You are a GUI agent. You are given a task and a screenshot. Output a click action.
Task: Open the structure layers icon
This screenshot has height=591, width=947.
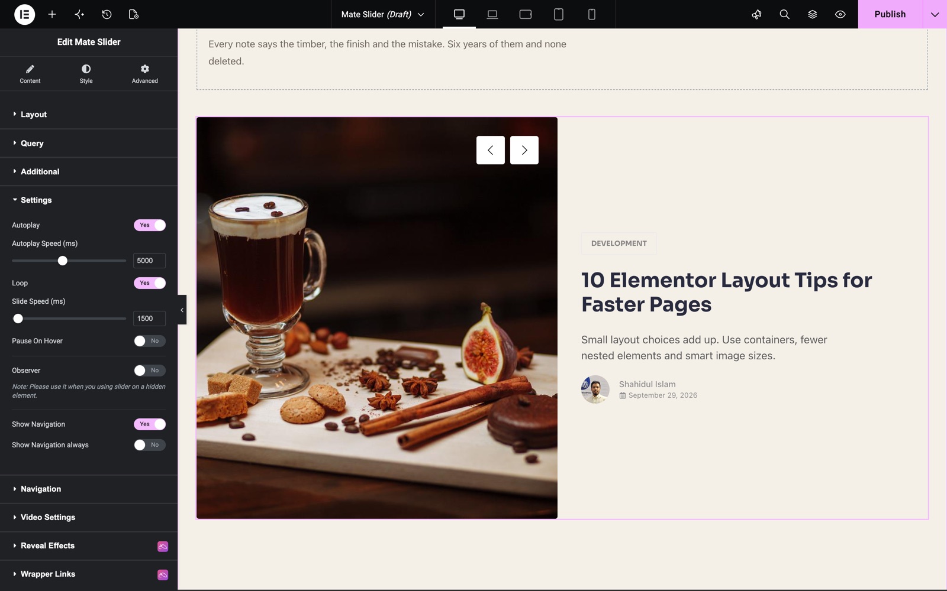click(x=812, y=14)
